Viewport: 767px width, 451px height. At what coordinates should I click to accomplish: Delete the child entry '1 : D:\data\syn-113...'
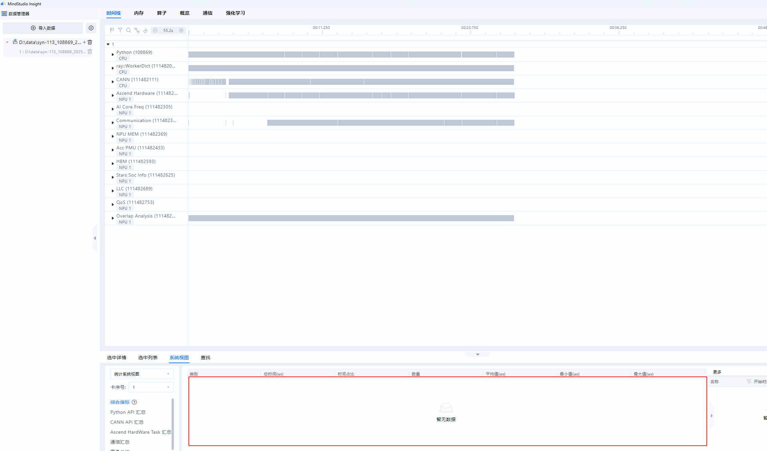[x=90, y=52]
